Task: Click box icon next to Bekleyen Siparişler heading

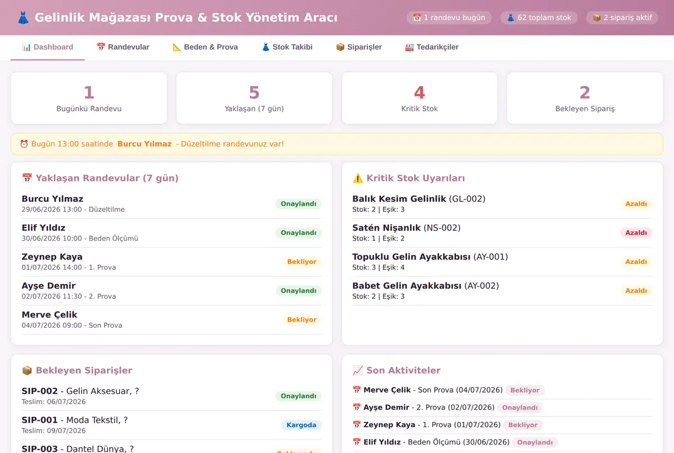Action: point(27,370)
